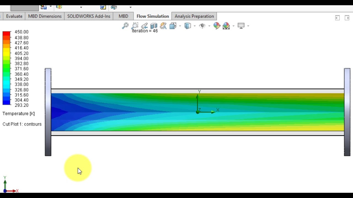Click the red top of the temperature color bar
The width and height of the screenshot is (353, 198).
click(6, 34)
